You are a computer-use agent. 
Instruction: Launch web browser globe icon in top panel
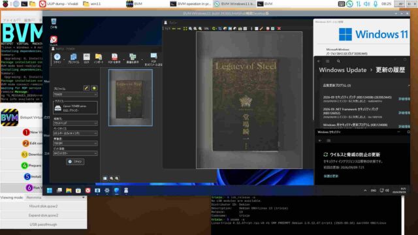point(16,4)
